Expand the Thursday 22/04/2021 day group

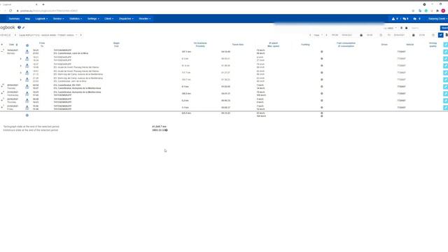click(x=2, y=99)
